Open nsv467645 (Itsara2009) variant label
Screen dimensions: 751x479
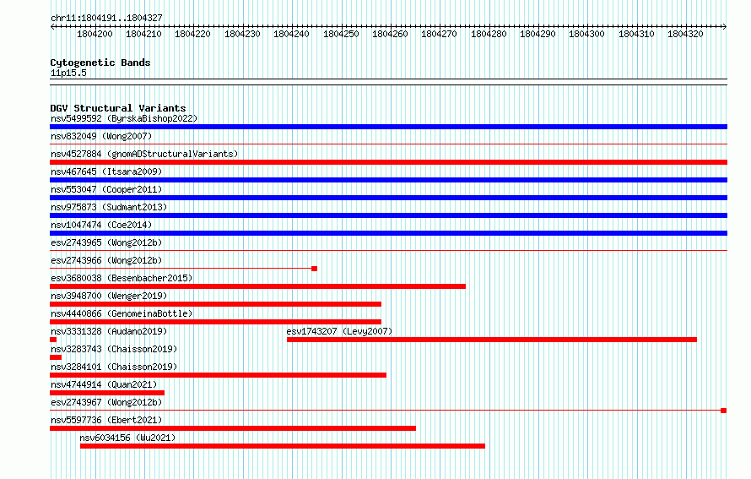point(106,171)
